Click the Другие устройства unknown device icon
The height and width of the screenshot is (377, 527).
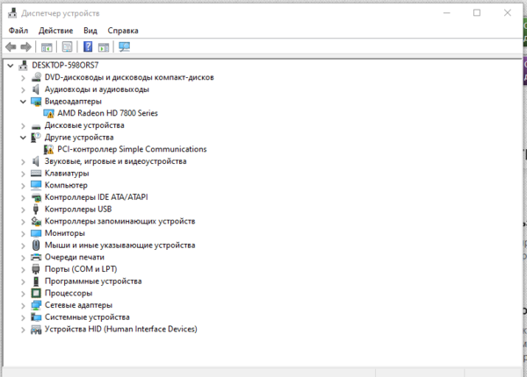tap(36, 137)
